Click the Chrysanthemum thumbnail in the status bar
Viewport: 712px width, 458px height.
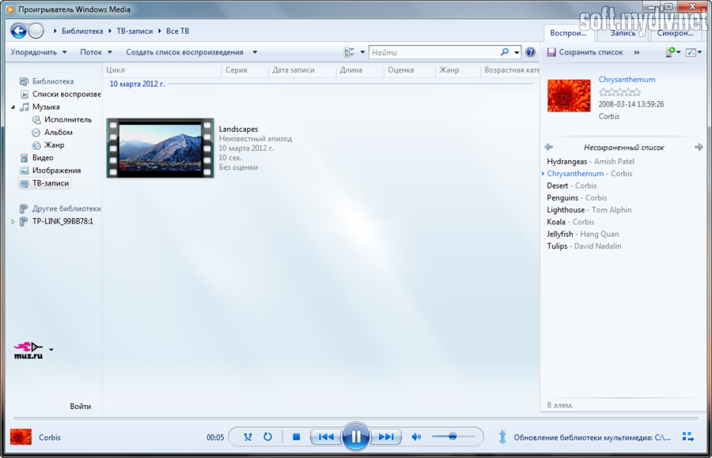(x=21, y=437)
